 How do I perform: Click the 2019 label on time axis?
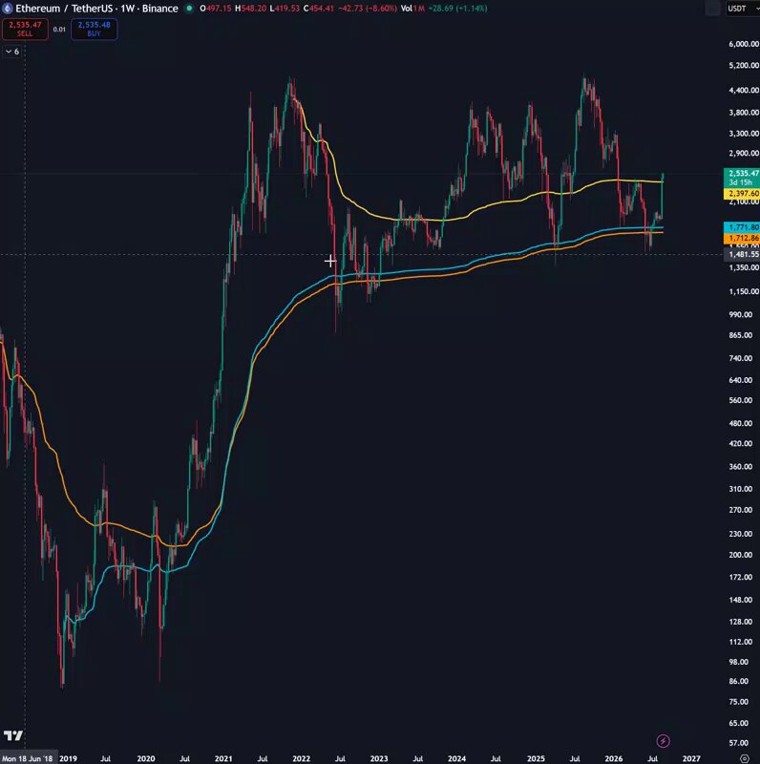click(x=68, y=758)
